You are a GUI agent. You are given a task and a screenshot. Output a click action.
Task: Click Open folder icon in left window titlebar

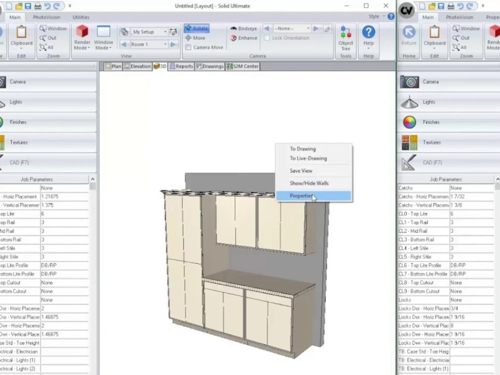(x=18, y=5)
